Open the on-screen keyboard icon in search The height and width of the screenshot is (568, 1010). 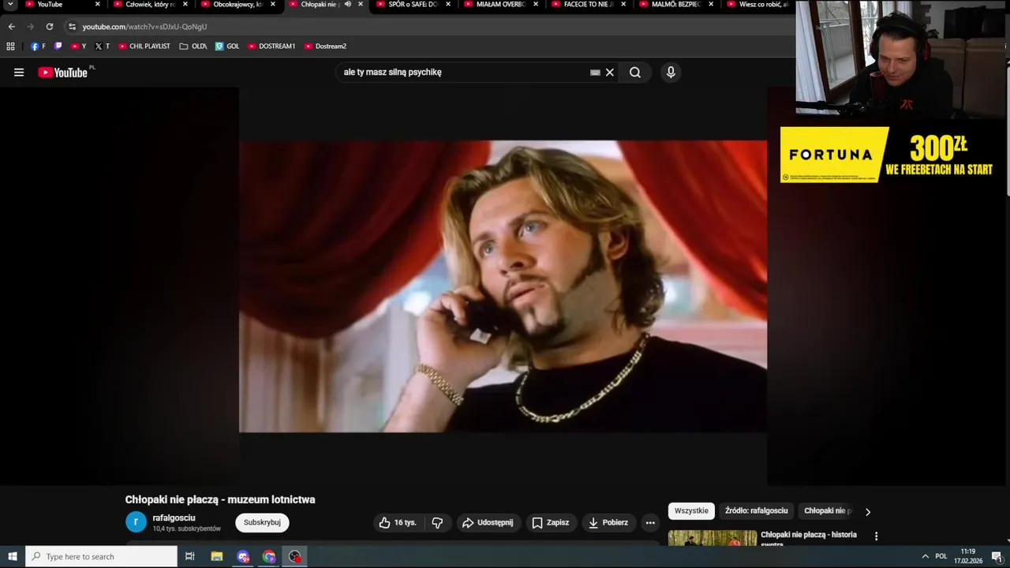point(595,73)
